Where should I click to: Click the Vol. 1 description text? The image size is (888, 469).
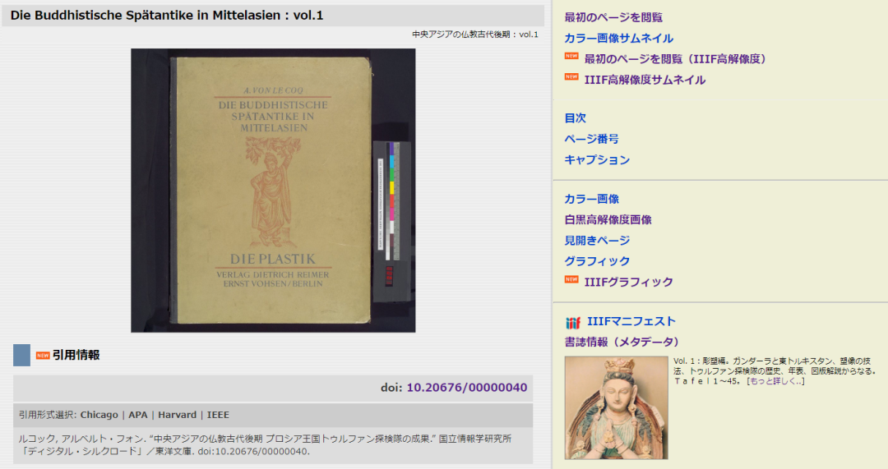coord(775,370)
